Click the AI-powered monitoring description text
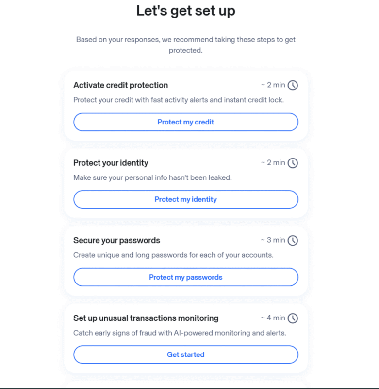 click(179, 333)
